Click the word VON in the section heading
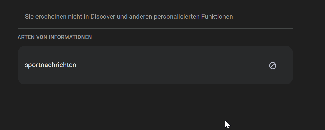Image resolution: width=325 pixels, height=130 pixels. [42, 37]
